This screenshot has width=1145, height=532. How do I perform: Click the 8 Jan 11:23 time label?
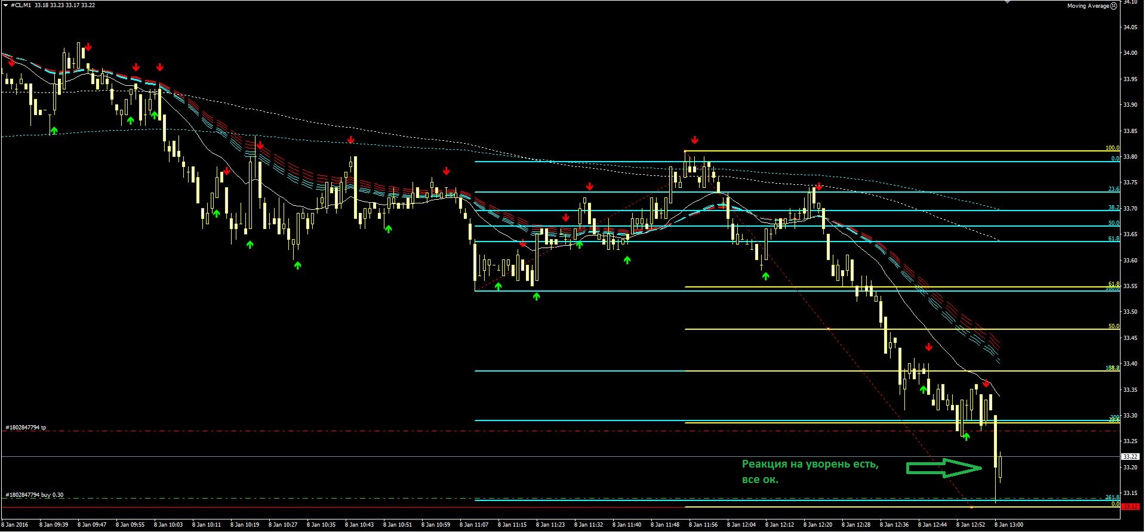(x=550, y=525)
